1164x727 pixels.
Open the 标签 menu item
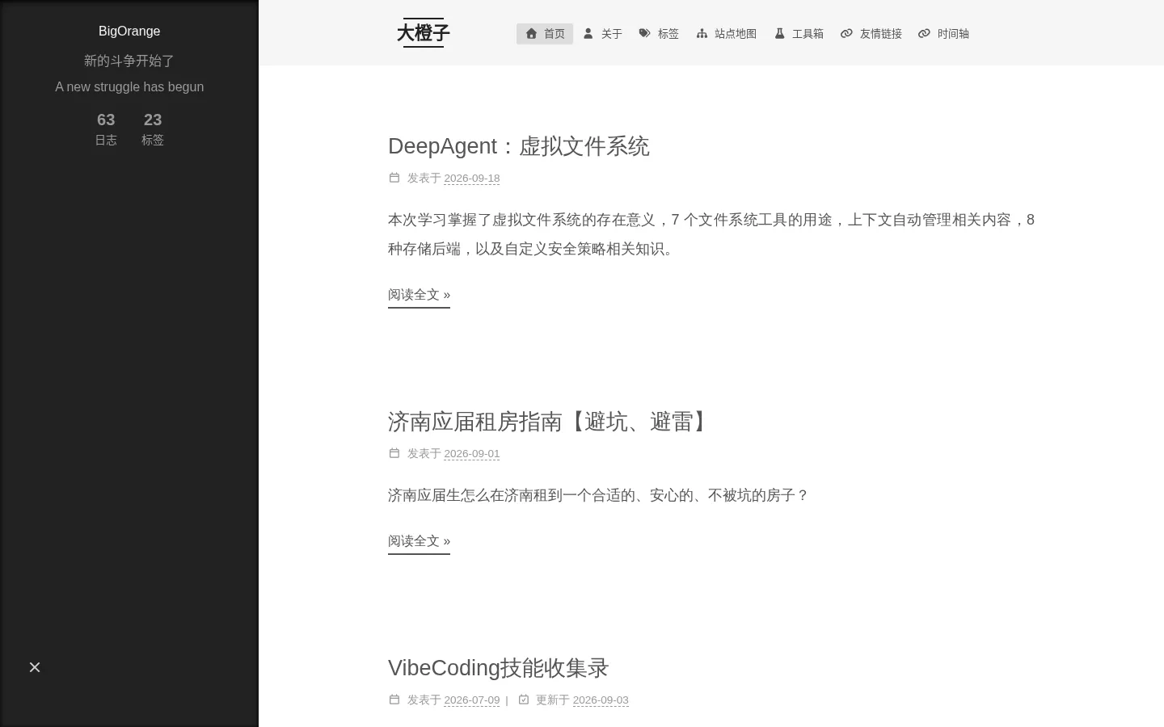659,33
